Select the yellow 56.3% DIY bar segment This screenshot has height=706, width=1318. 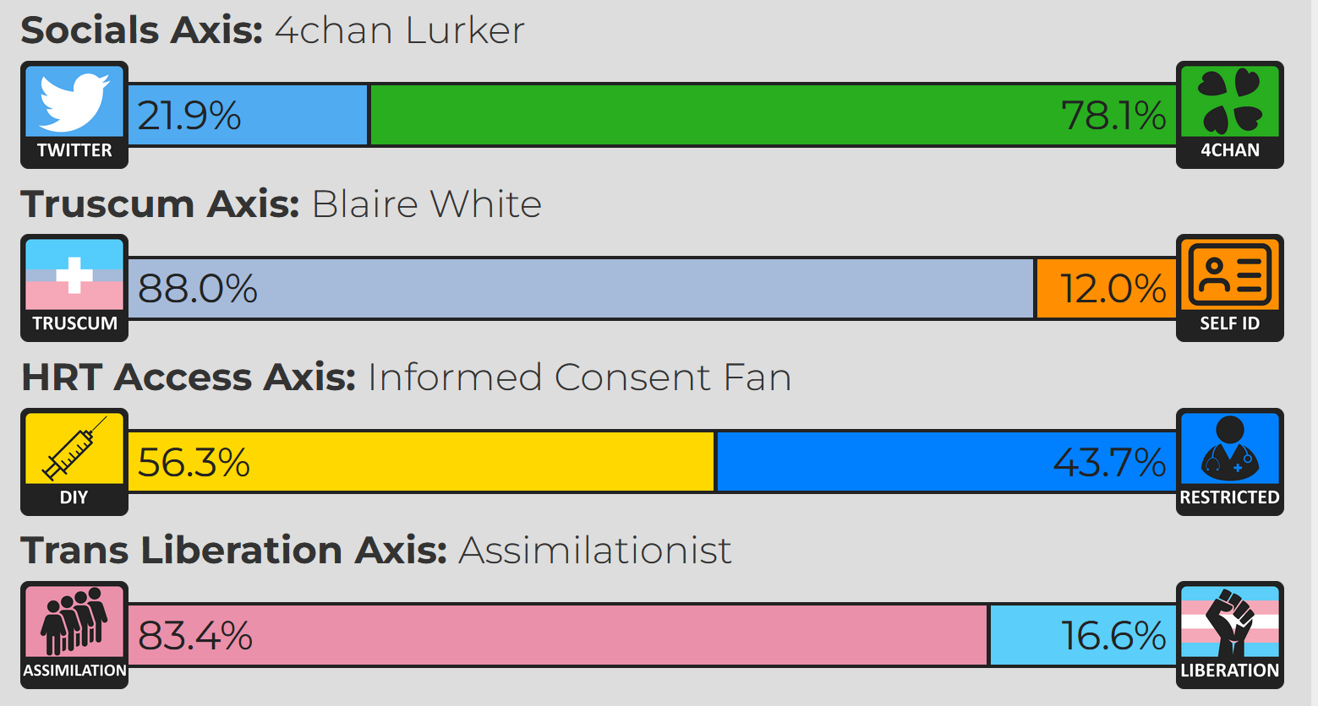coord(421,462)
